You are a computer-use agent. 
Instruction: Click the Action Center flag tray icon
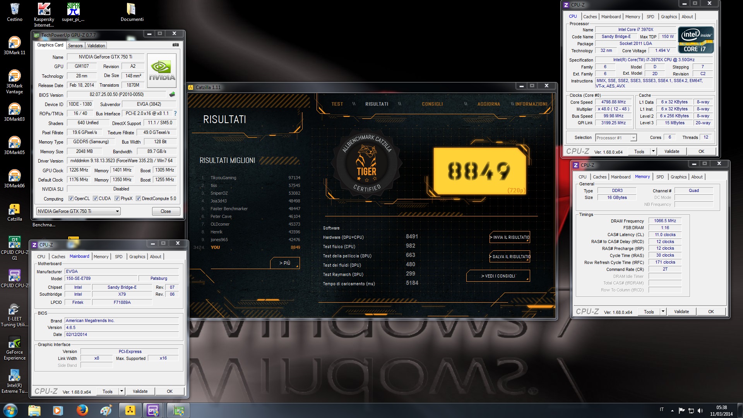coord(681,410)
